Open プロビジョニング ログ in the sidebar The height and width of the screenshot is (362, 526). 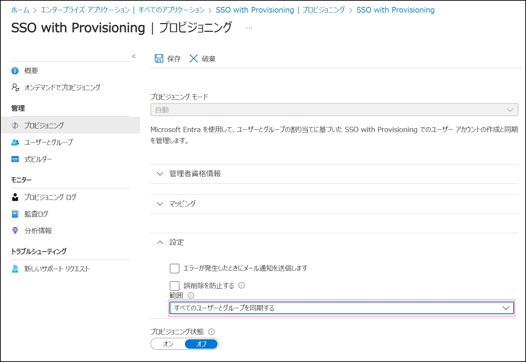pos(50,197)
